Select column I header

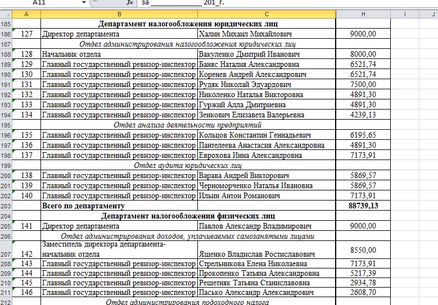tap(404, 14)
